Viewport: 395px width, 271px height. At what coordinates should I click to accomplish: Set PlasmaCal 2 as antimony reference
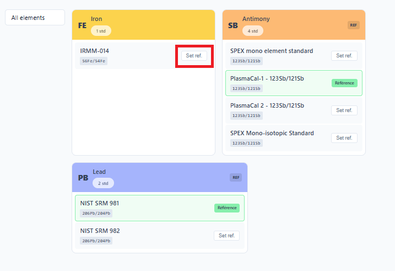(344, 110)
